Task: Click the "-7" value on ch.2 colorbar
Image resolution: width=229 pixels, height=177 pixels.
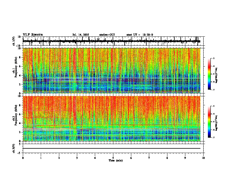Action: pyautogui.click(x=213, y=137)
